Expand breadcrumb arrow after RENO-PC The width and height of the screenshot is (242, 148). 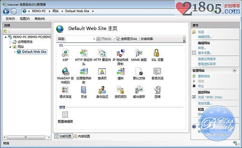[x=49, y=11]
